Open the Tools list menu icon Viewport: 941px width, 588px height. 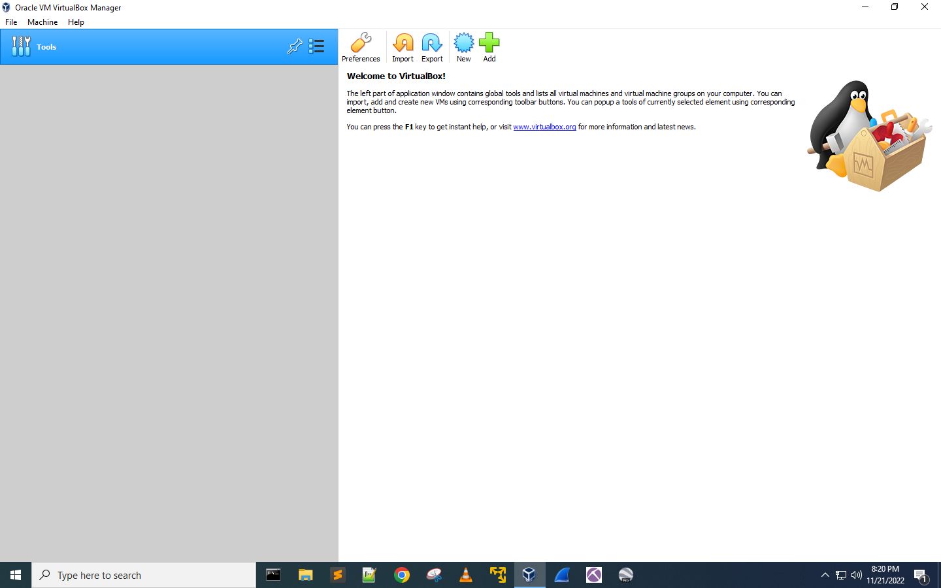pyautogui.click(x=316, y=46)
